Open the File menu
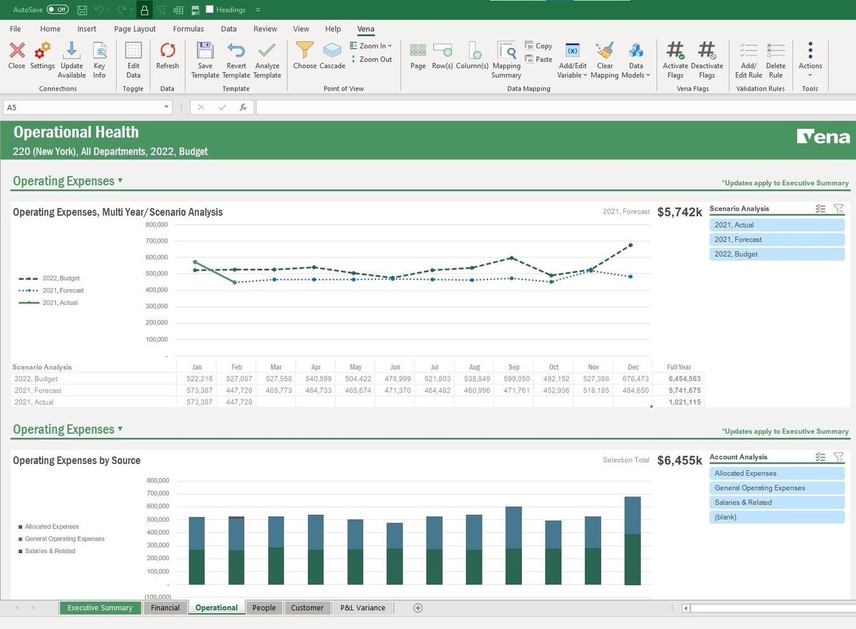Screen dimensions: 856x629 [15, 29]
